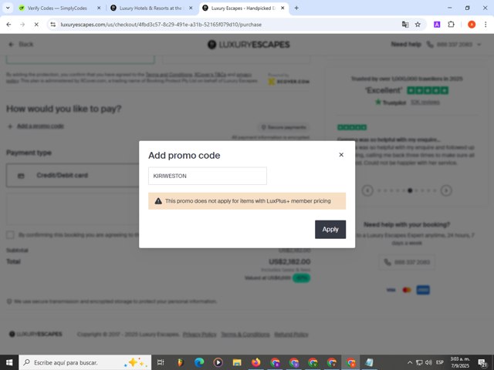Image resolution: width=494 pixels, height=370 pixels.
Task: Open the tab search dropdown
Action: coord(8,8)
